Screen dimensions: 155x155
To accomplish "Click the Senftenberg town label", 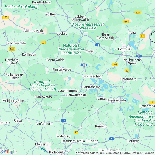I will point(91,87).
